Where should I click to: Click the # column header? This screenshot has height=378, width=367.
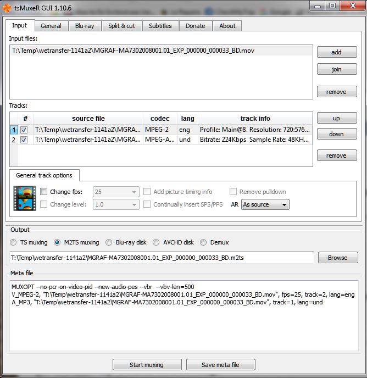click(26, 119)
